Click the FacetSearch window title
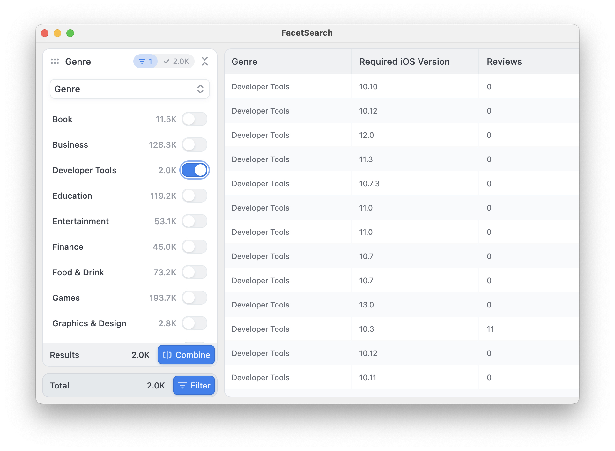Viewport: 615px width, 451px height. pos(307,33)
